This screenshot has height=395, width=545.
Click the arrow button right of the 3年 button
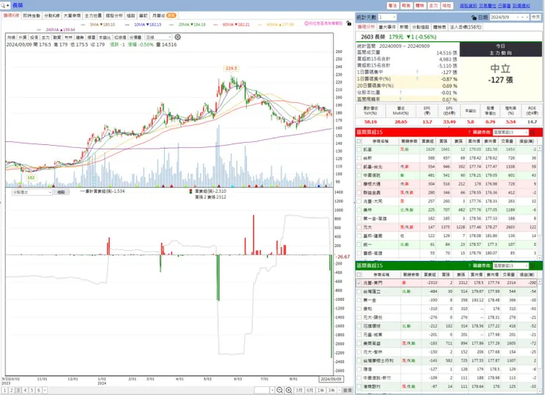tap(339, 390)
